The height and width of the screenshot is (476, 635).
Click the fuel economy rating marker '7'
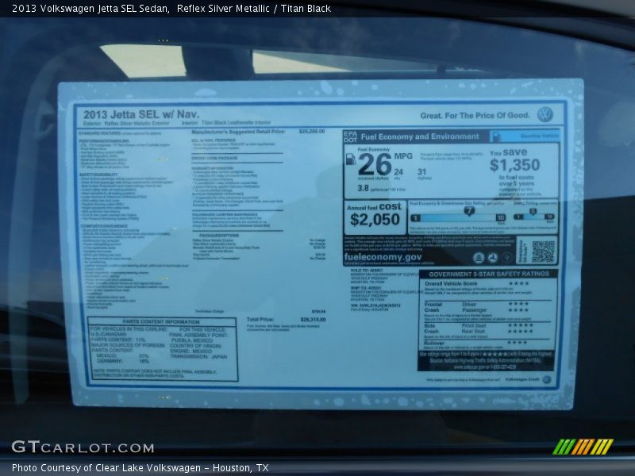[469, 211]
